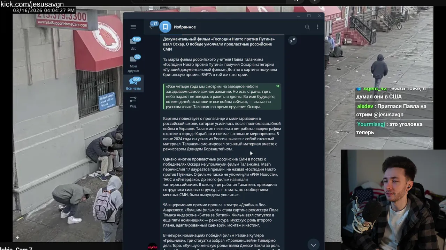The width and height of the screenshot is (446, 250).
Task: Maximize the Telegram window
Action: click(x=309, y=16)
